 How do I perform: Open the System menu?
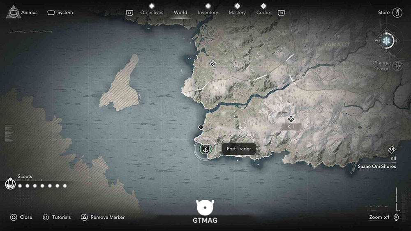pyautogui.click(x=60, y=13)
